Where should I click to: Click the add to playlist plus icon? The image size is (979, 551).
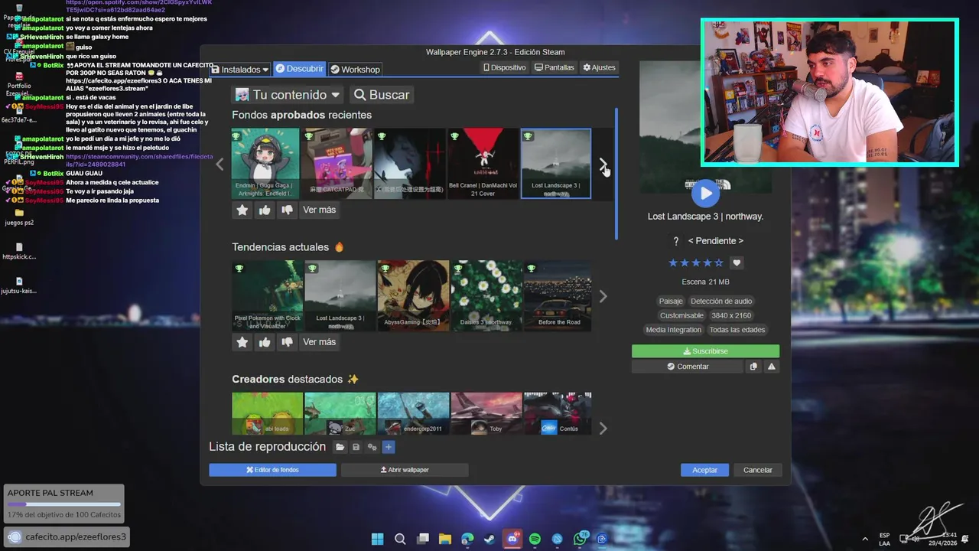388,447
